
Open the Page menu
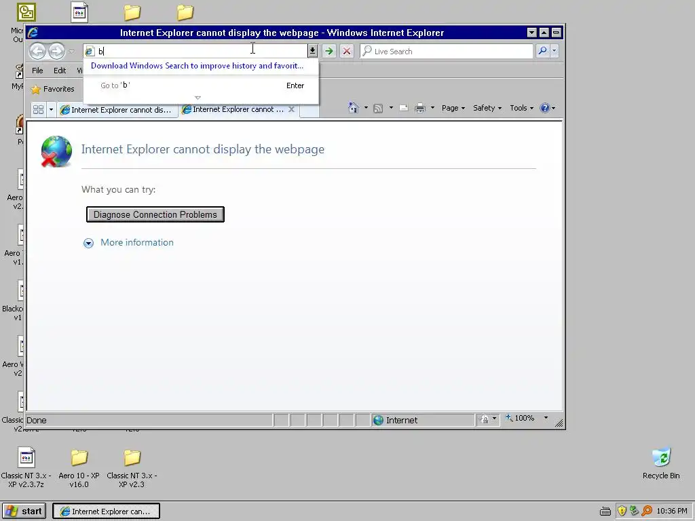pos(453,108)
